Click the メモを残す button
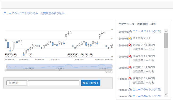 [x=91, y=83]
